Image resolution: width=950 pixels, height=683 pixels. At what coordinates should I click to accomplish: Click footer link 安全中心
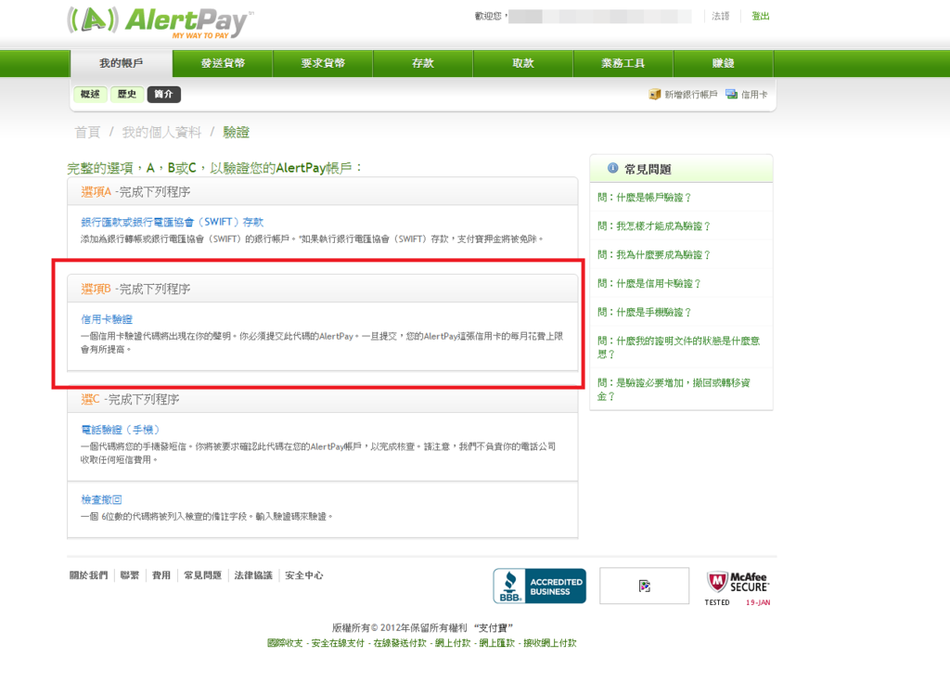(304, 575)
